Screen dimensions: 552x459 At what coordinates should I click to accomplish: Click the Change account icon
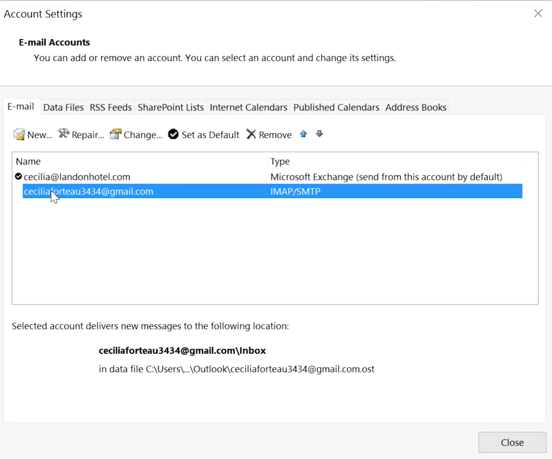coord(115,134)
